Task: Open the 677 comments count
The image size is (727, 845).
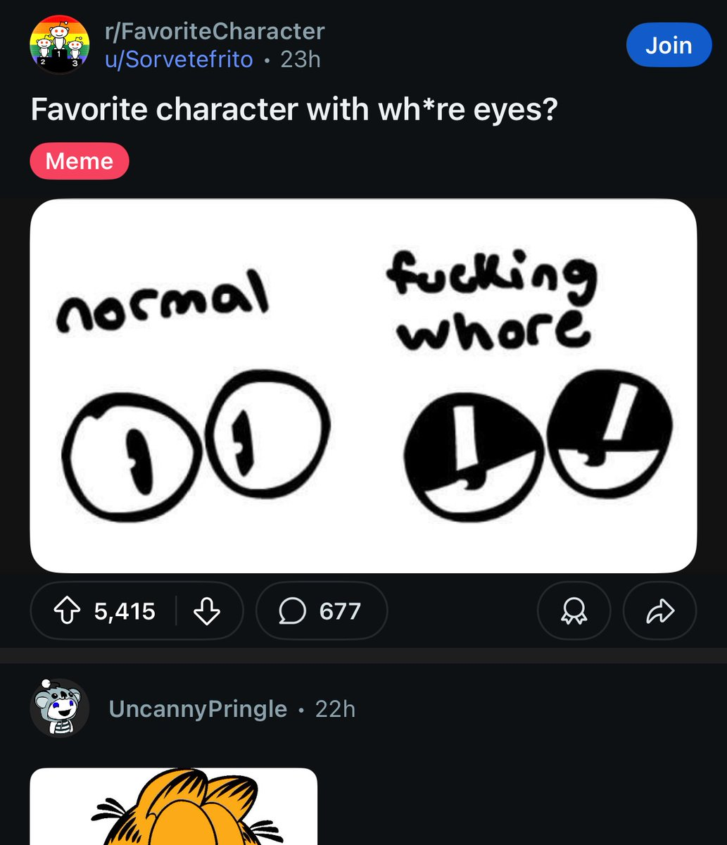Action: 340,611
